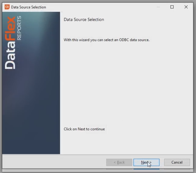Screen dimensions: 196x173
Task: Click the window title caption text
Action: point(29,7)
